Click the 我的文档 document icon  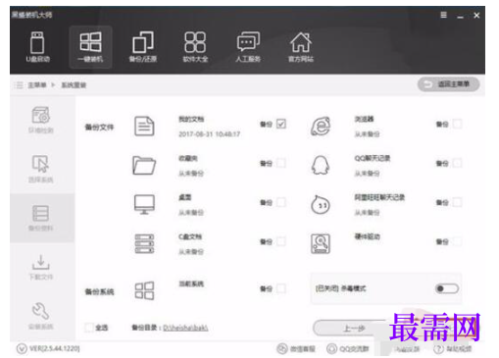[144, 127]
